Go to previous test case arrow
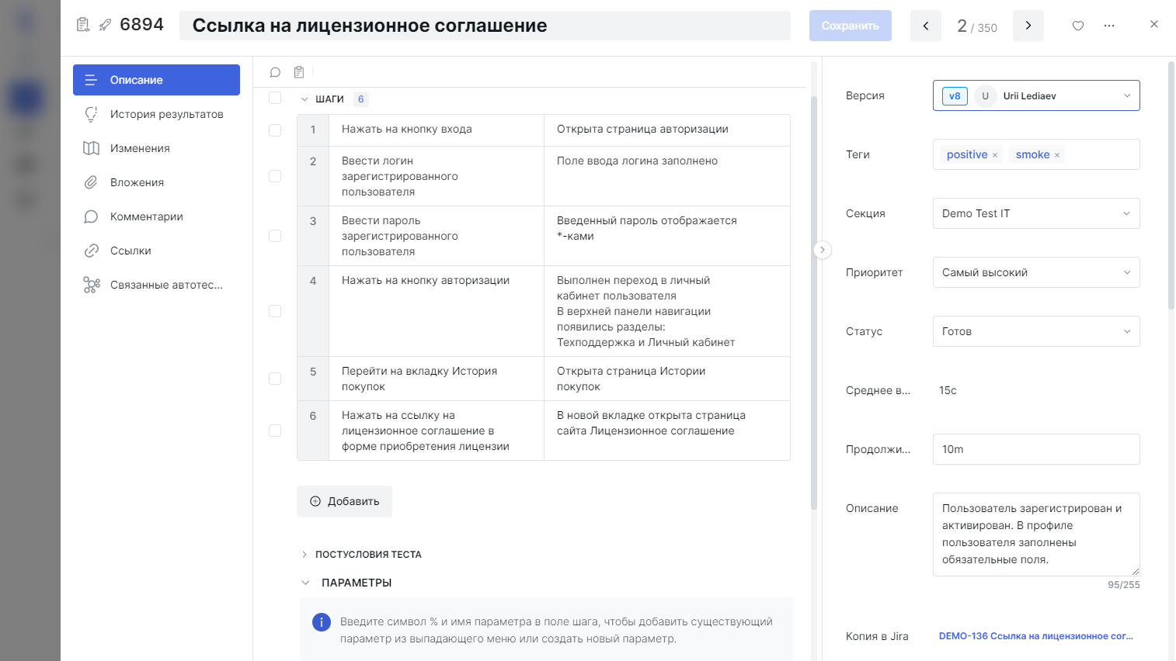Viewport: 1176px width, 661px height. pyautogui.click(x=926, y=26)
